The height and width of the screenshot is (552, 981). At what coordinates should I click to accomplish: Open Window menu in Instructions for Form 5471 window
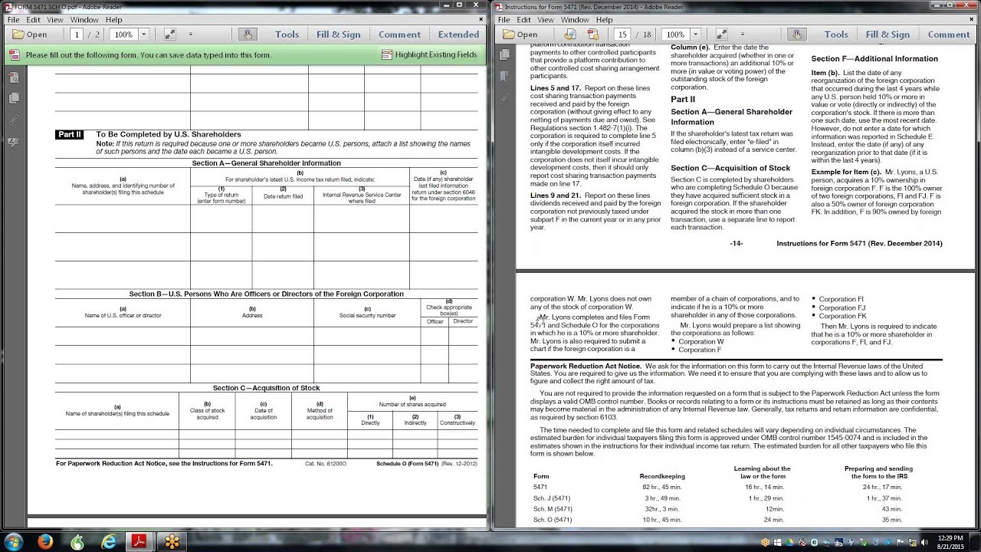point(575,20)
